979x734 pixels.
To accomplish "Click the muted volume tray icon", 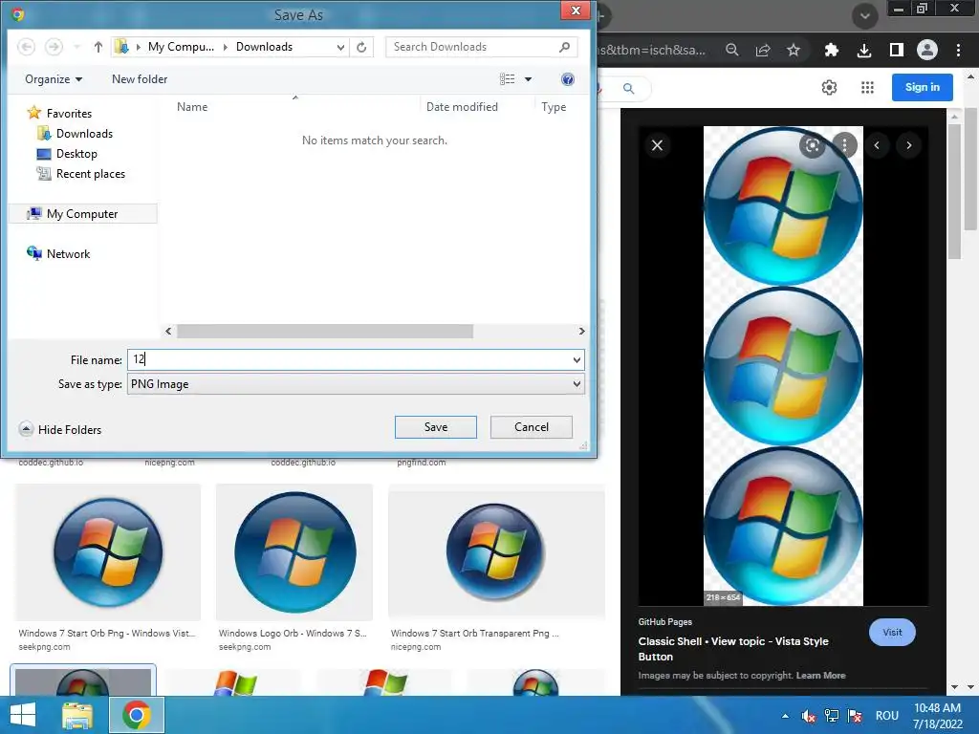I will click(809, 716).
